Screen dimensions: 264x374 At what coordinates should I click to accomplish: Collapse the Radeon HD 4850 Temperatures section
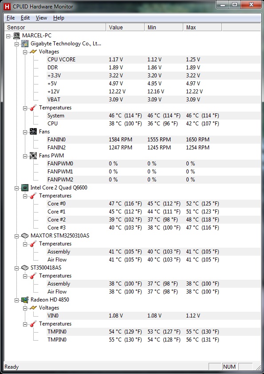click(x=25, y=324)
